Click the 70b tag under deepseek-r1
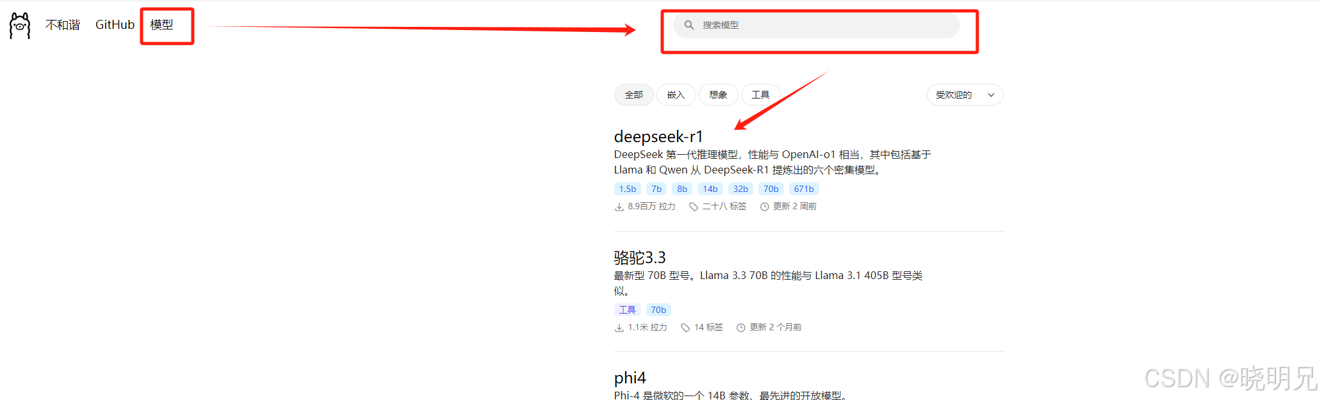 coord(771,189)
